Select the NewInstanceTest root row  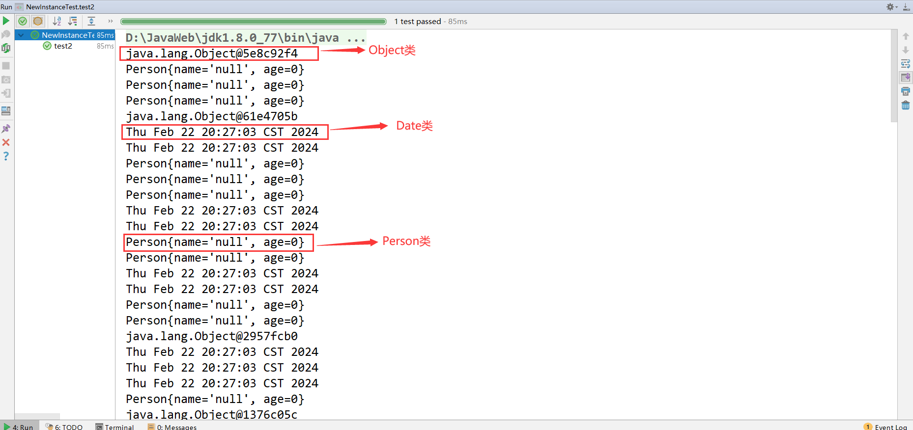pyautogui.click(x=65, y=35)
